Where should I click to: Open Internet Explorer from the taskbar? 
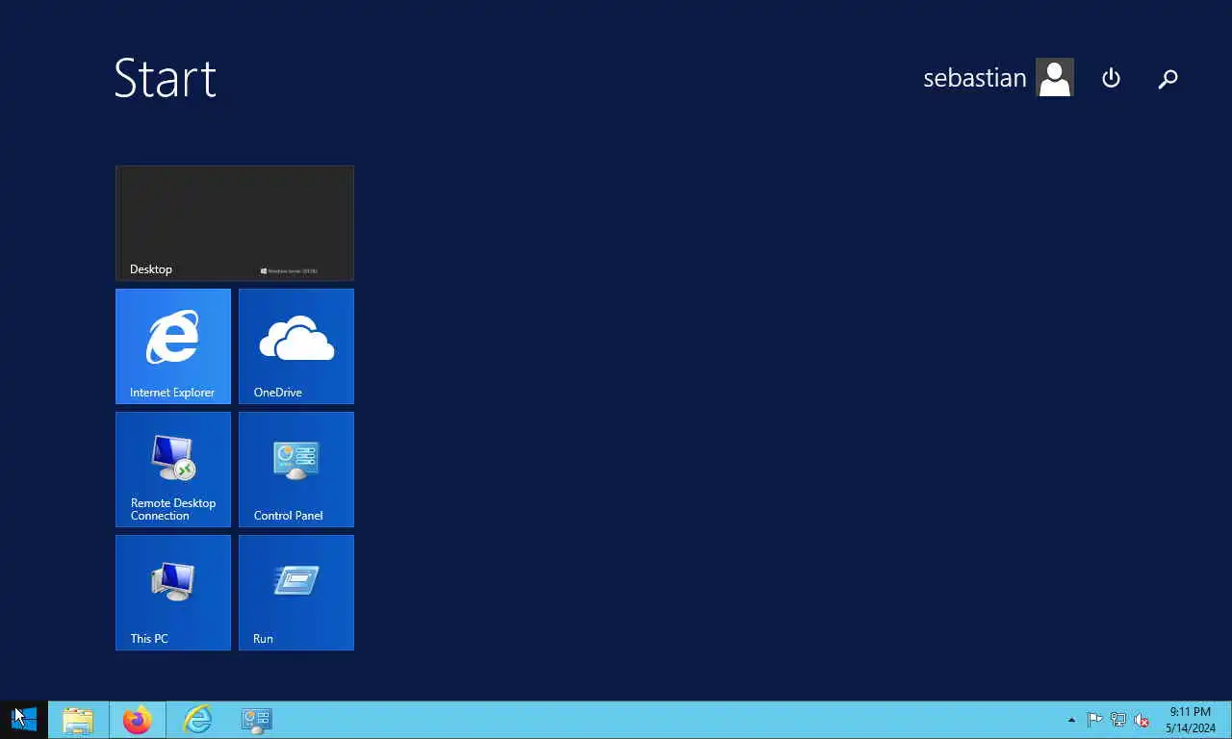(x=197, y=720)
